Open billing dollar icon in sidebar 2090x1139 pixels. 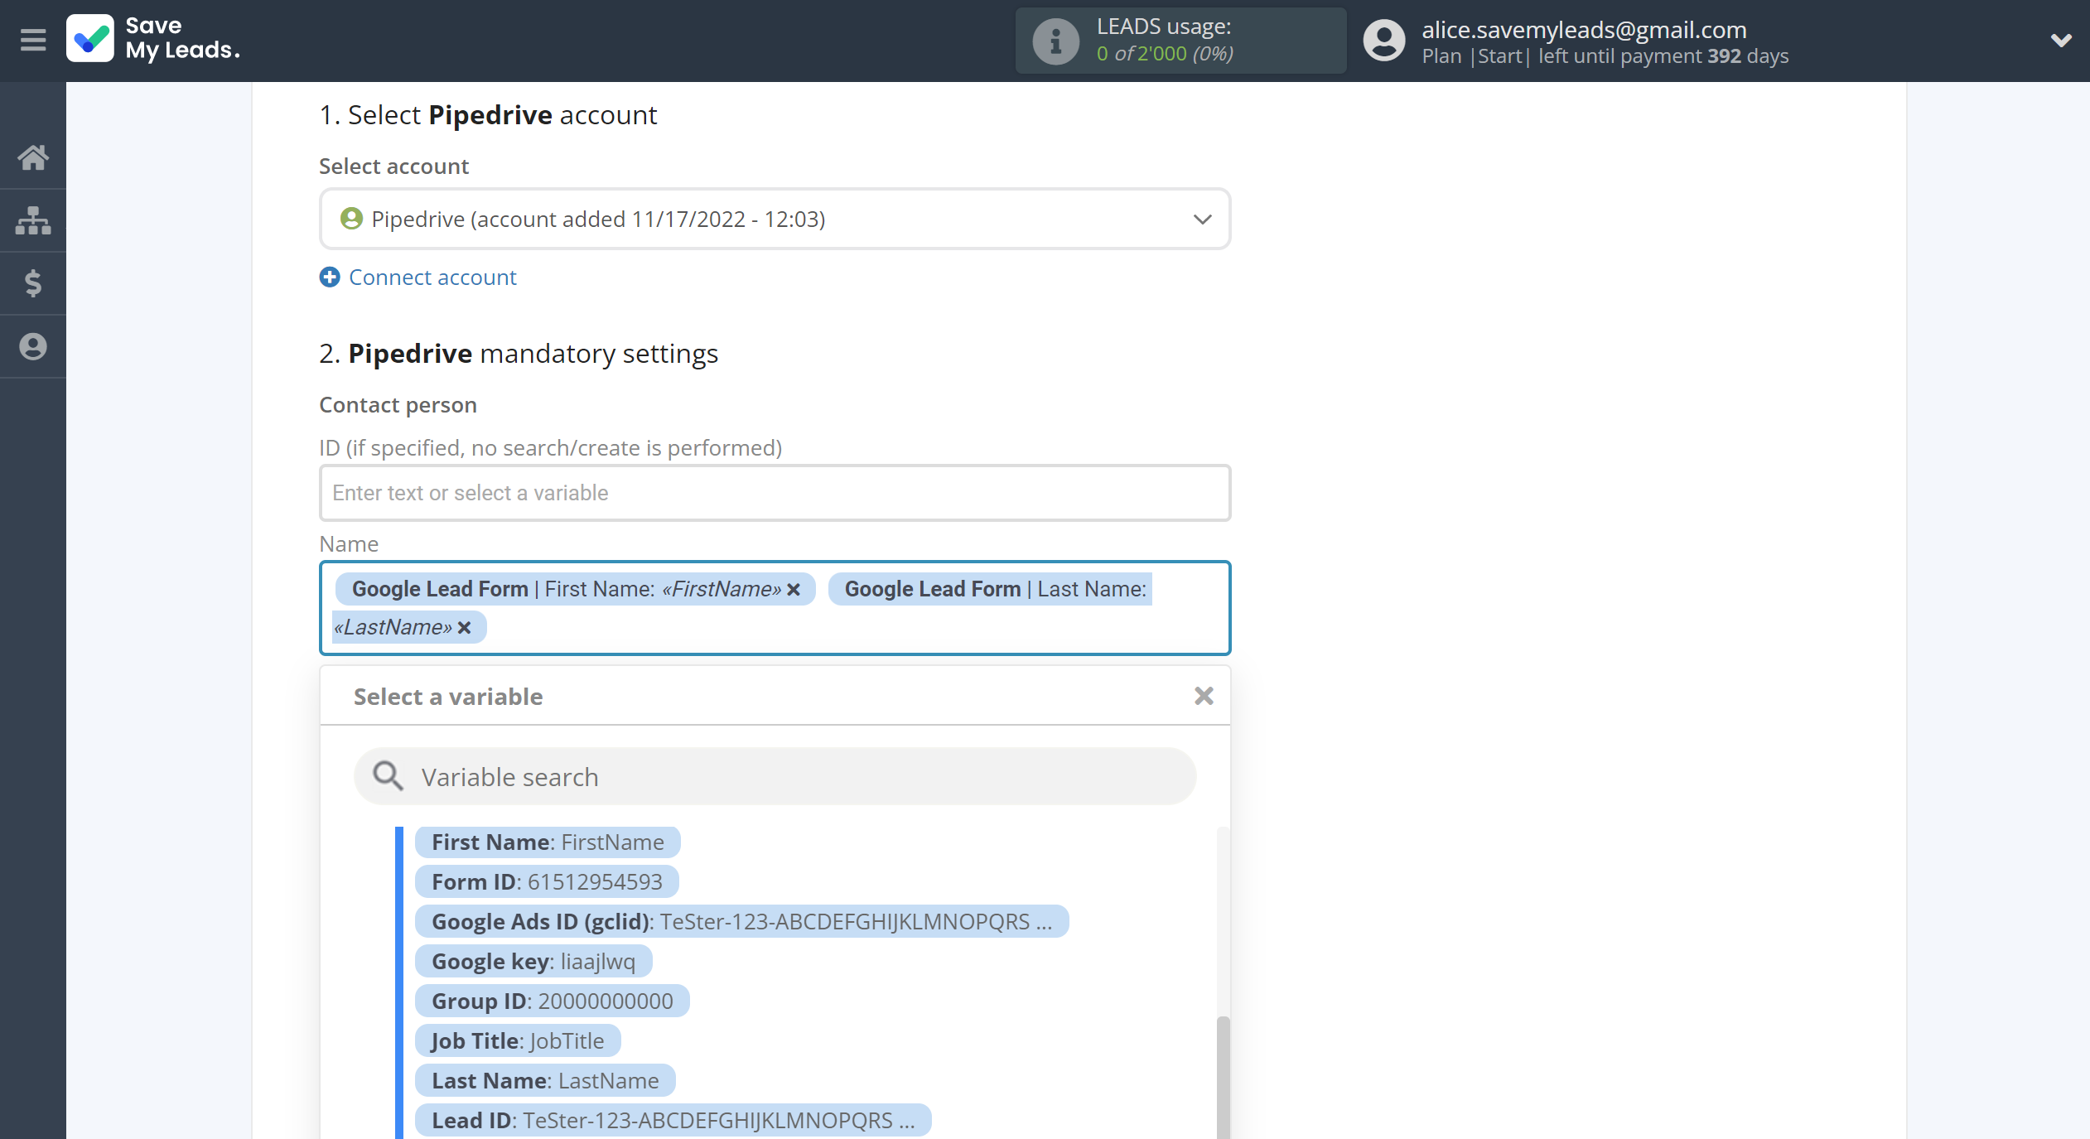[33, 283]
